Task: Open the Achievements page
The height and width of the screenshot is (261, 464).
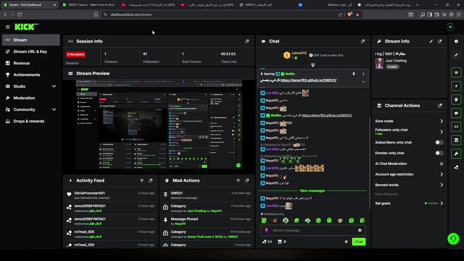Action: click(x=31, y=75)
